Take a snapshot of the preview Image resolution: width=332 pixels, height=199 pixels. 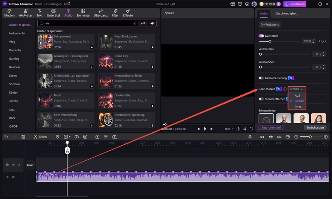238,129
